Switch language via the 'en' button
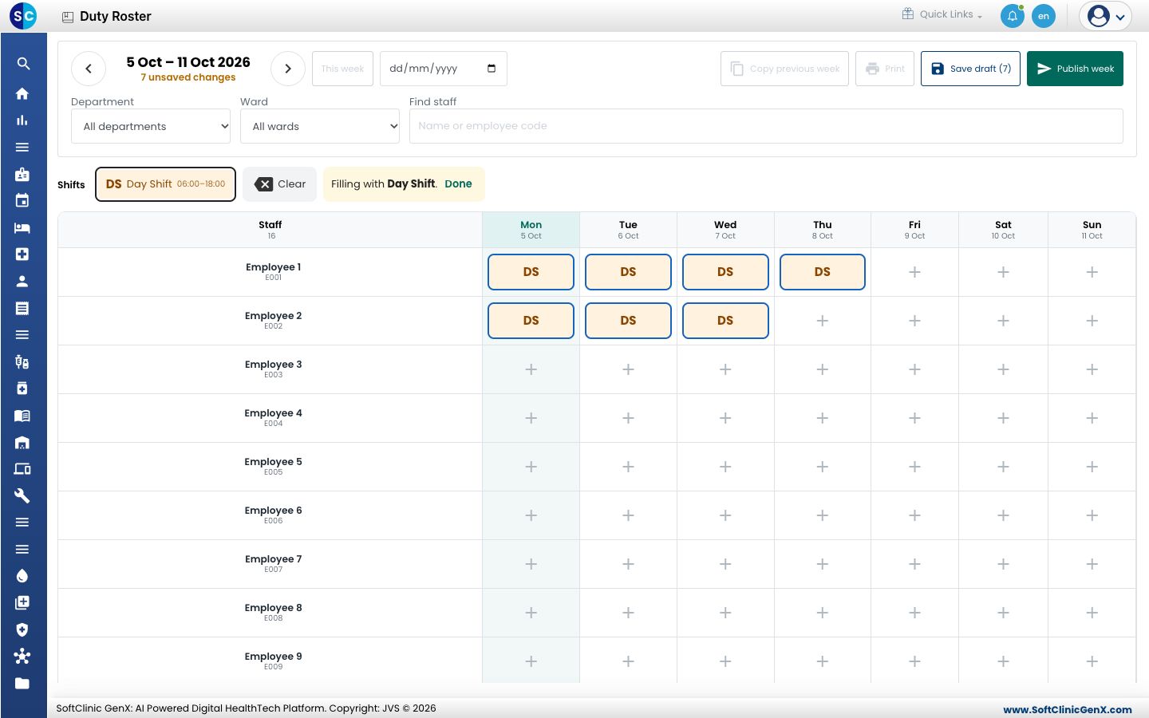Image resolution: width=1149 pixels, height=718 pixels. click(x=1044, y=16)
